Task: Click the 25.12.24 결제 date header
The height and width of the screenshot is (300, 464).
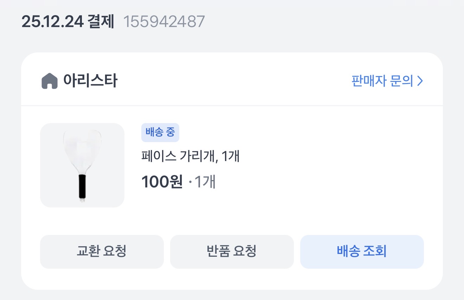Action: point(68,22)
